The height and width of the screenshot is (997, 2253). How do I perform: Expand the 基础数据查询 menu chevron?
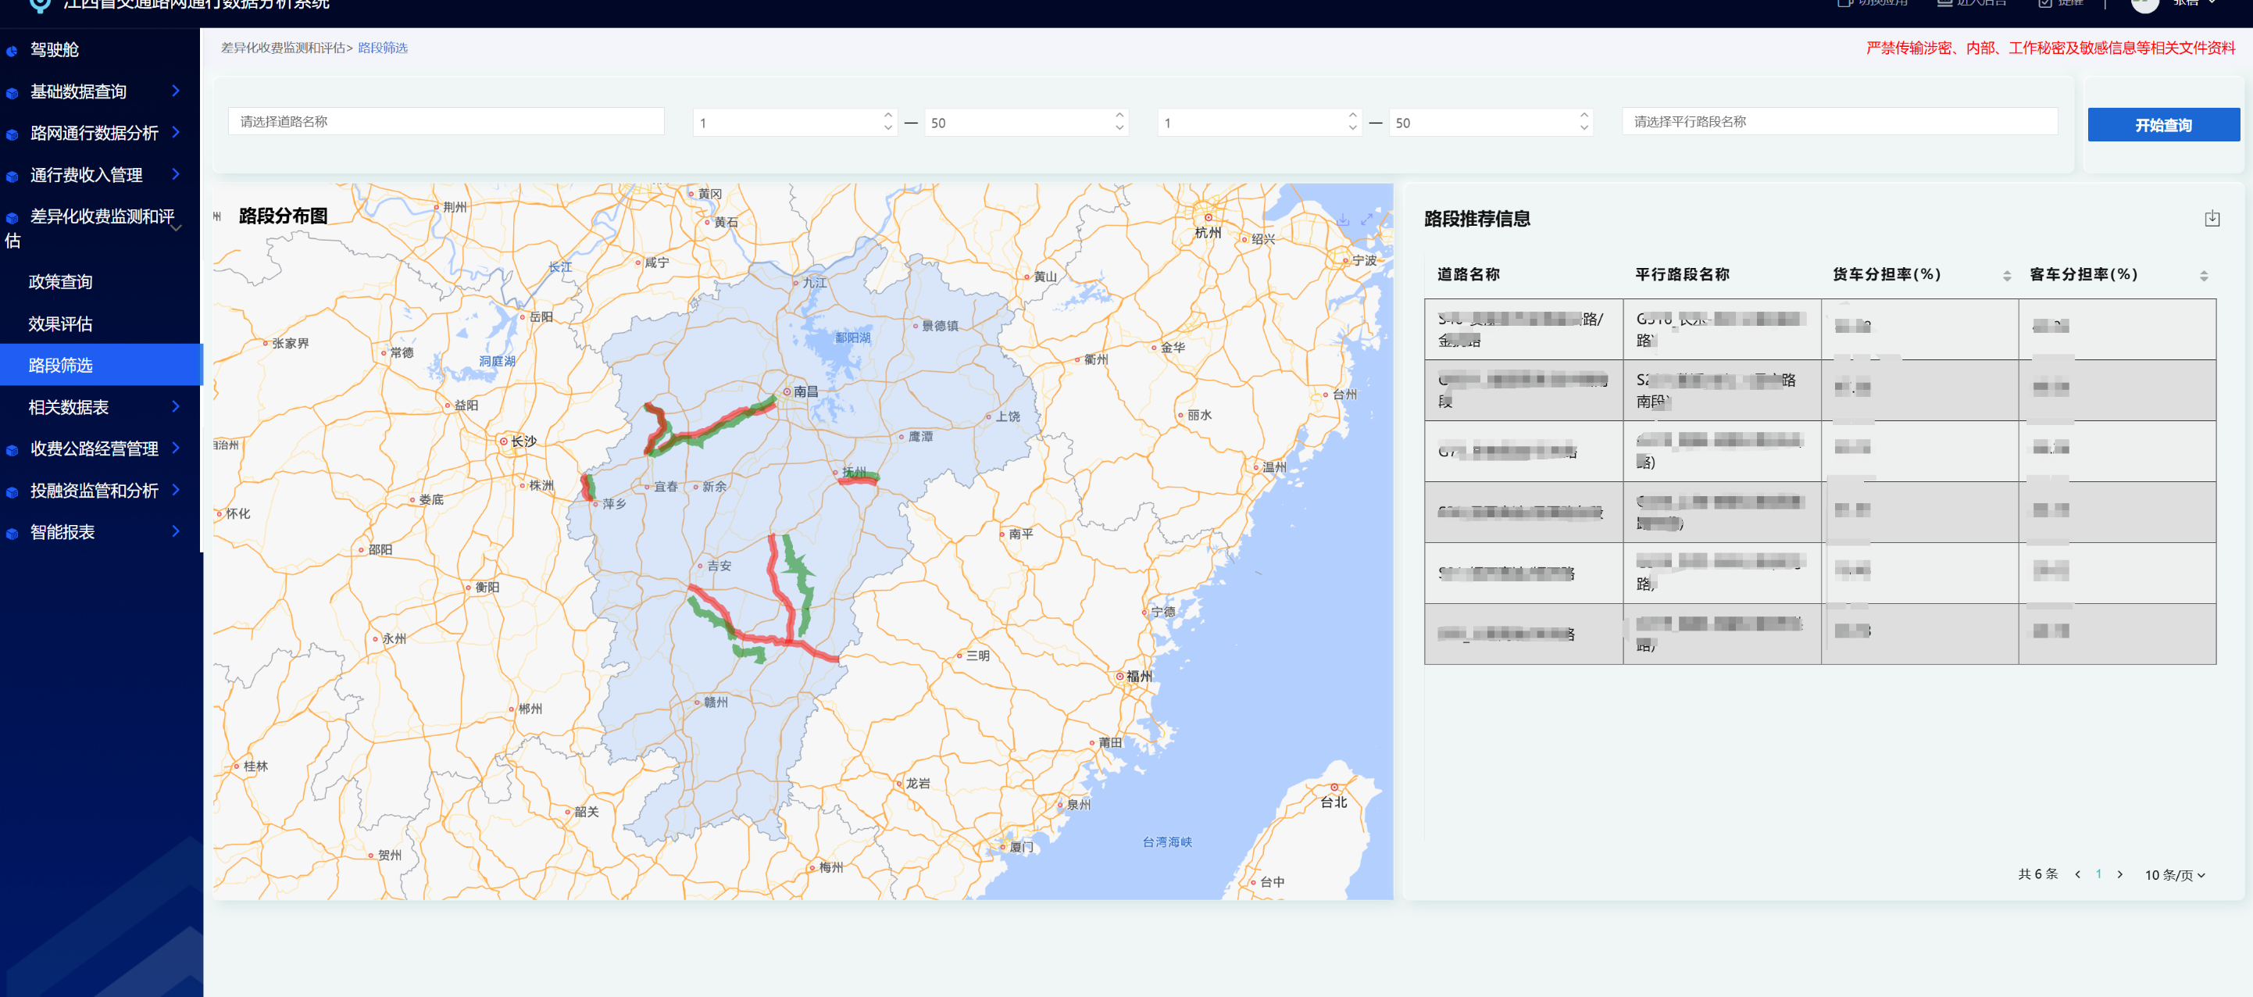tap(176, 91)
